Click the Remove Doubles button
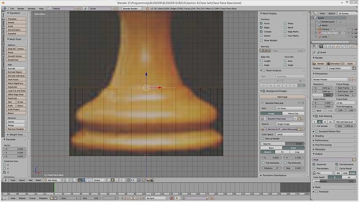 16,129
